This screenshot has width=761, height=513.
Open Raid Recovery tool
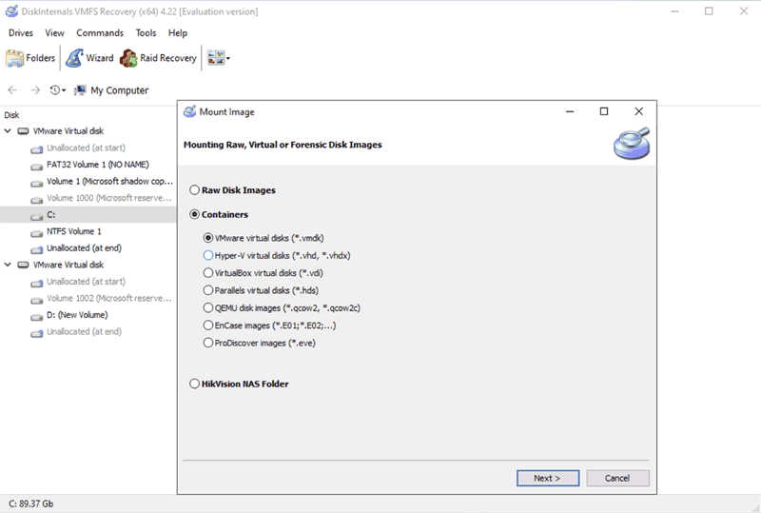point(158,58)
